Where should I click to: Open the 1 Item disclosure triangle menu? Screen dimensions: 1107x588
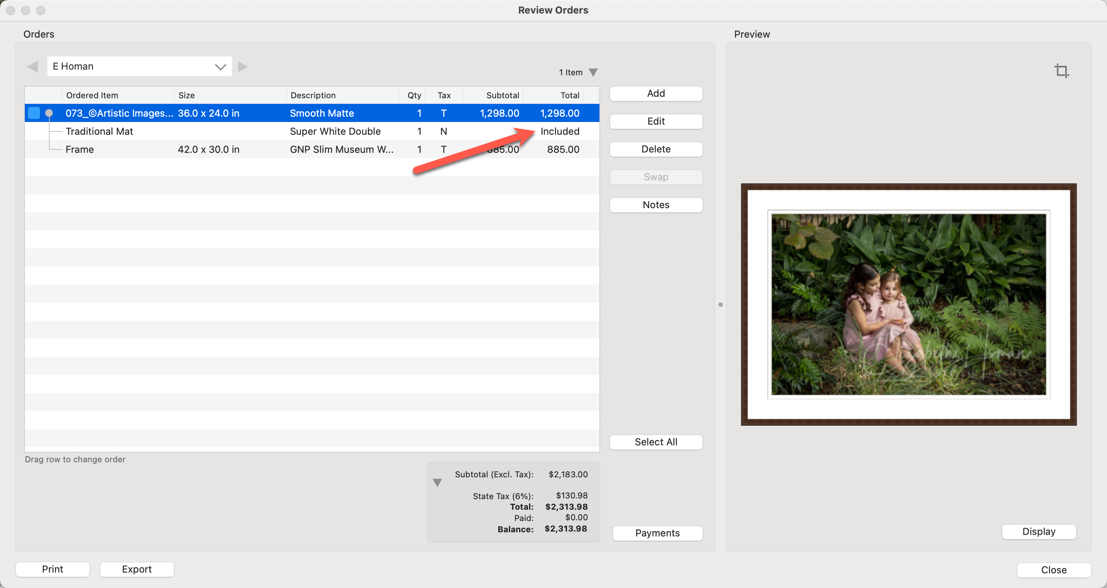593,72
